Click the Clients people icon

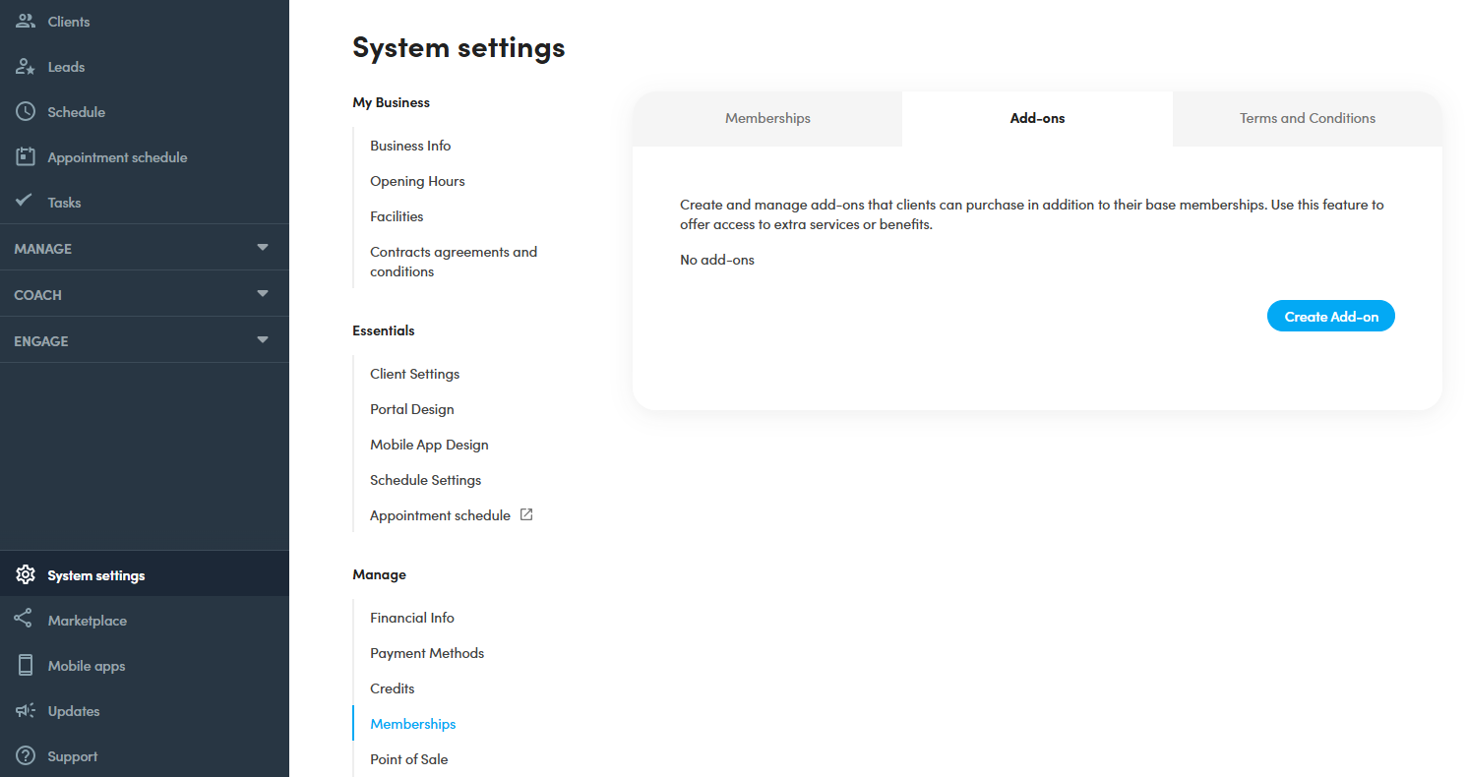[x=26, y=21]
